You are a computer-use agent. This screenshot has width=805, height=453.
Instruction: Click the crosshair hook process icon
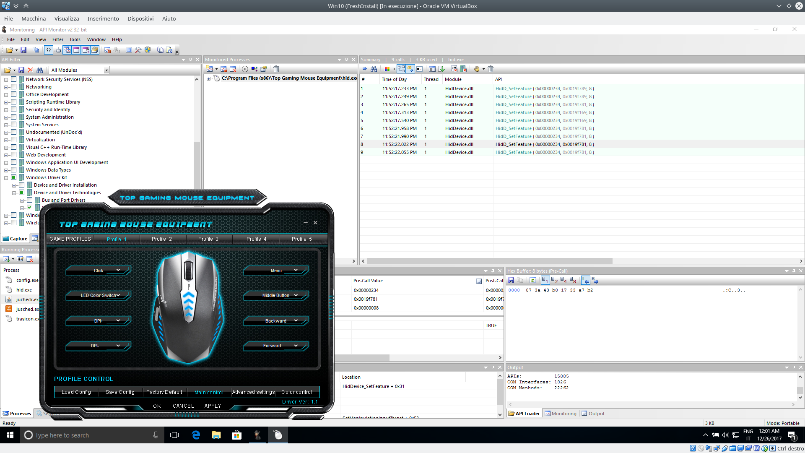click(245, 69)
